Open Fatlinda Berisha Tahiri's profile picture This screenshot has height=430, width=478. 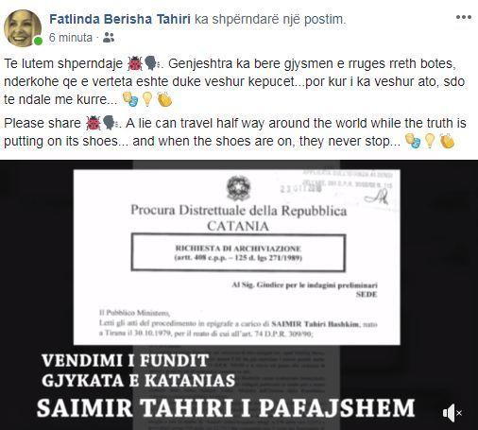(x=23, y=27)
